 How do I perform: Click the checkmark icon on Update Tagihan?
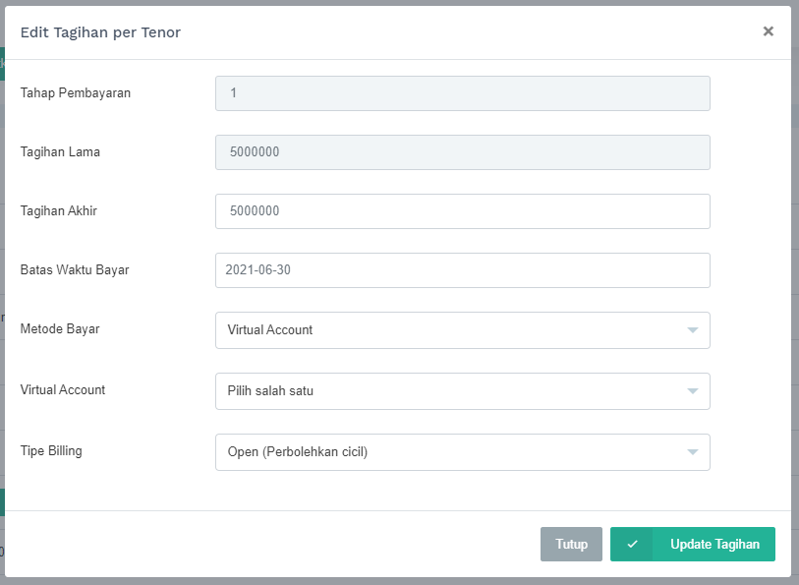632,545
